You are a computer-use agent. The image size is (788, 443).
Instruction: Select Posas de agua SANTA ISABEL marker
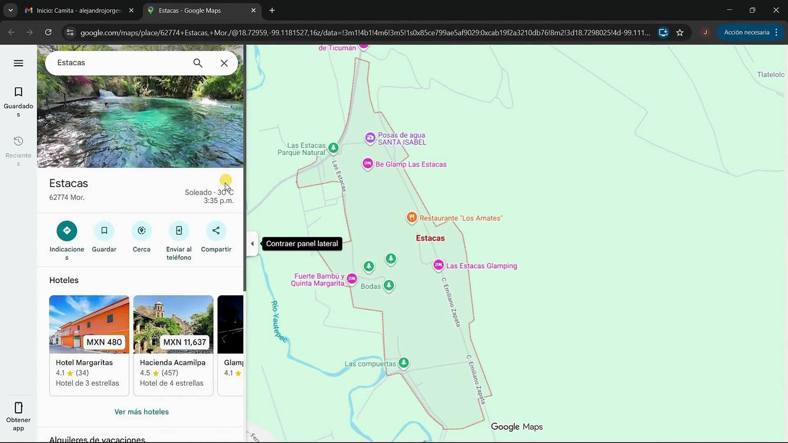pos(370,138)
